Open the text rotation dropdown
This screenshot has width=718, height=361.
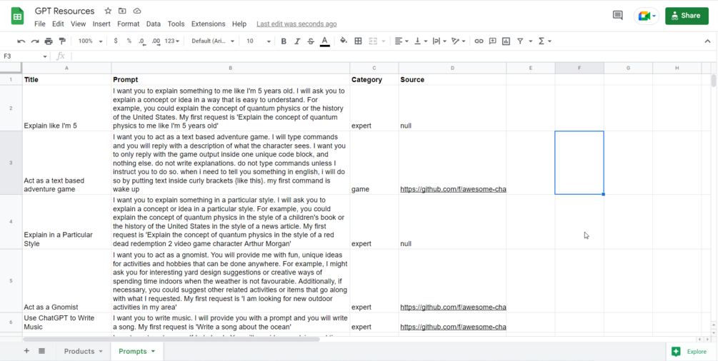coord(459,41)
